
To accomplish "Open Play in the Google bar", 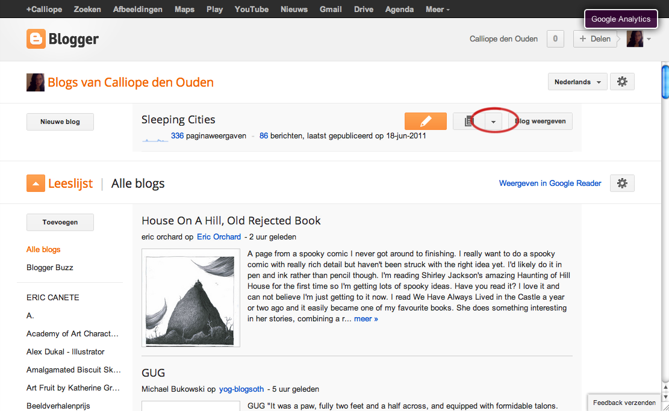I will 214,10.
